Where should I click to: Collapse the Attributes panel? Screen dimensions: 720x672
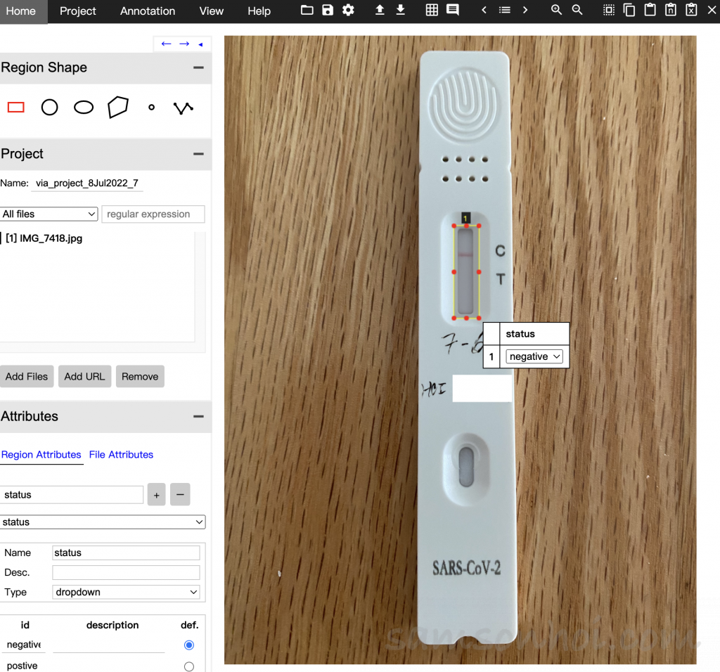(x=198, y=416)
